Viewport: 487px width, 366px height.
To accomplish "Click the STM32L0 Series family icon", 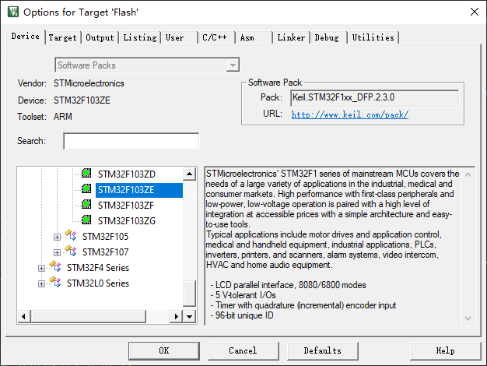I will pyautogui.click(x=55, y=282).
